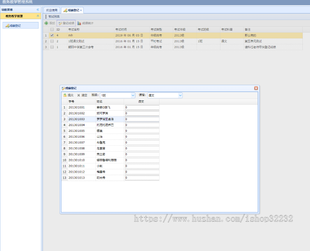
Task: Close the 成绩登记 dialog window
Action: click(x=256, y=88)
